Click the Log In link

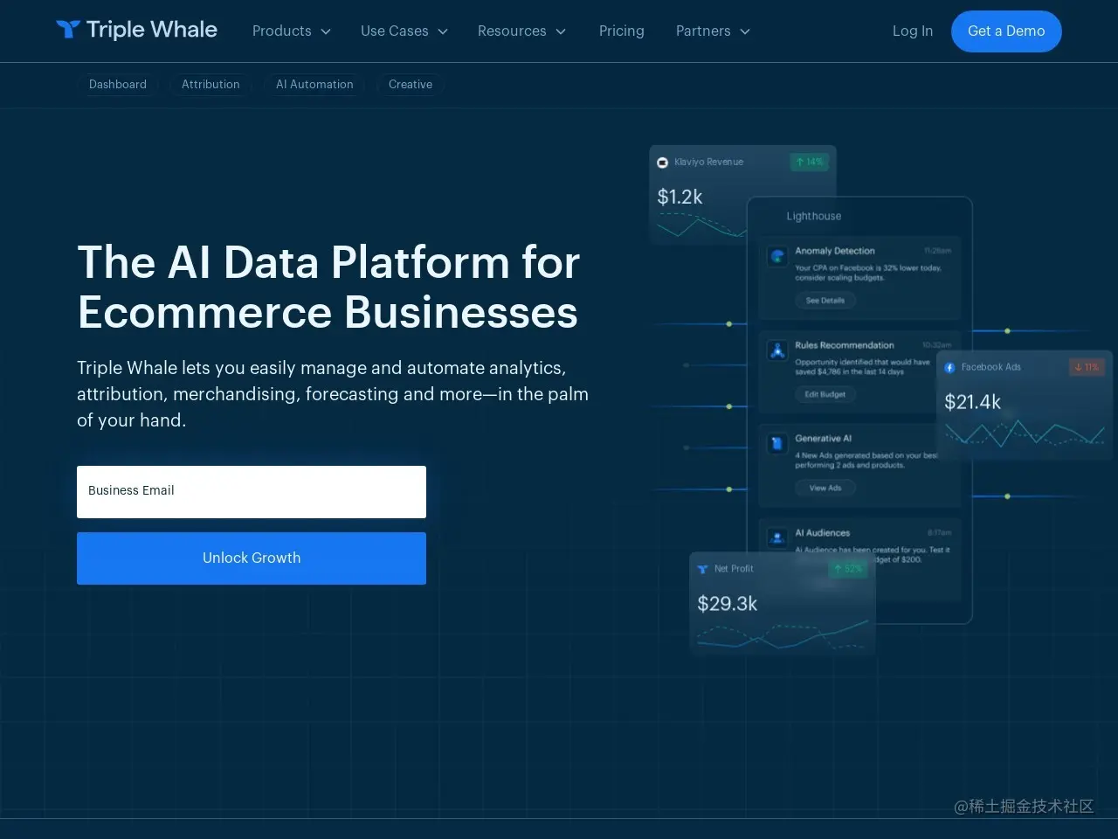[913, 31]
